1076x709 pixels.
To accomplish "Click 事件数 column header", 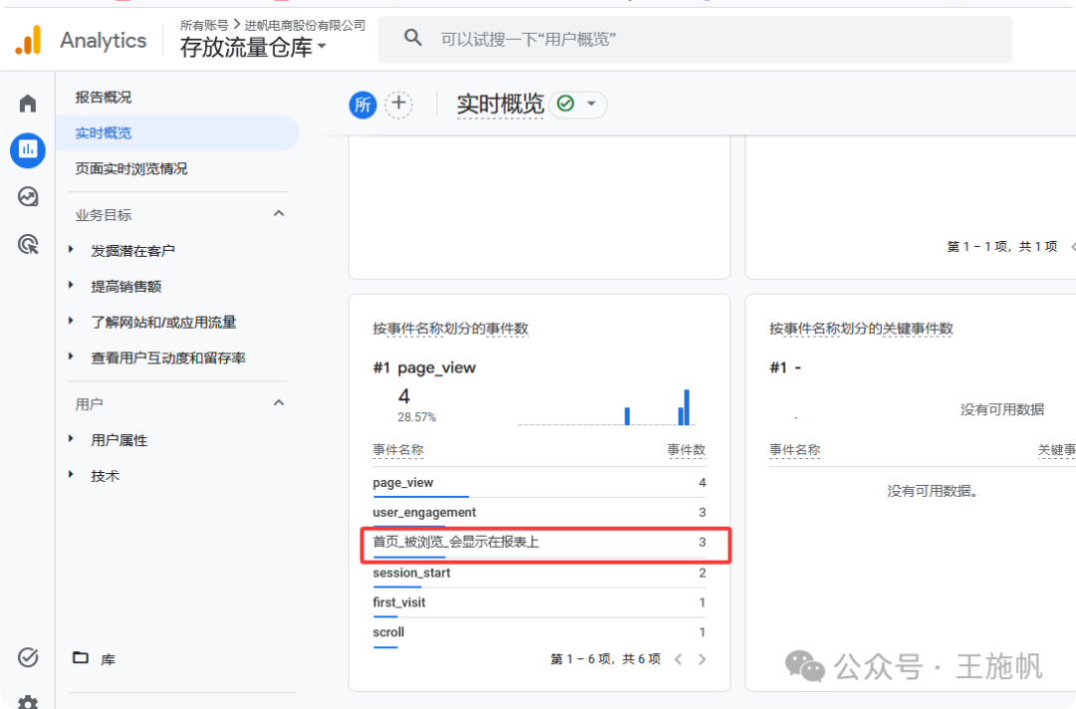I will tap(686, 450).
